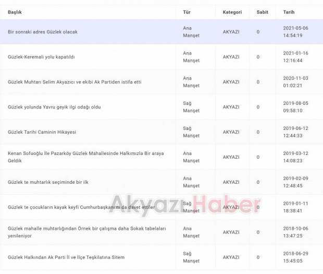Click date 2019-02-09 12:48:45
Image resolution: width=323 pixels, height=274 pixels.
(x=295, y=182)
